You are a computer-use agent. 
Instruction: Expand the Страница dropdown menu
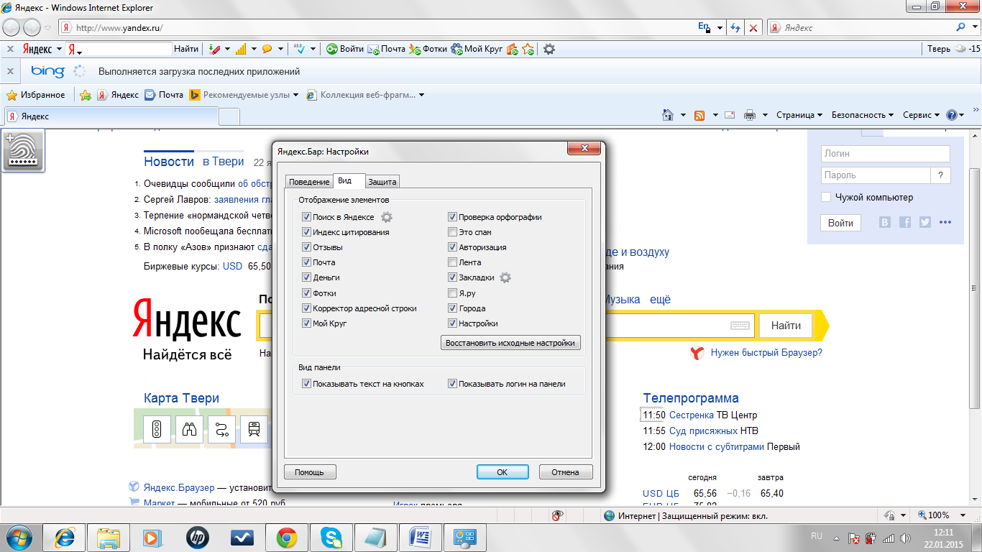point(799,115)
